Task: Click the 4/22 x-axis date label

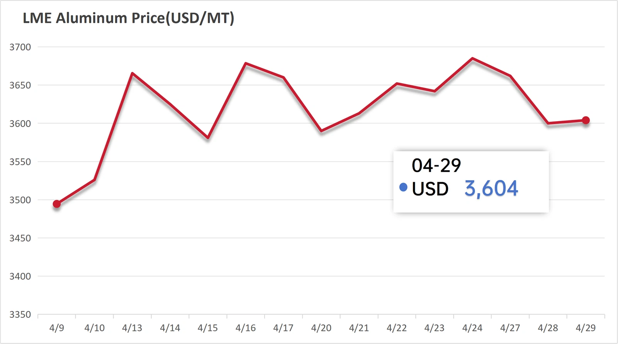Action: point(397,328)
